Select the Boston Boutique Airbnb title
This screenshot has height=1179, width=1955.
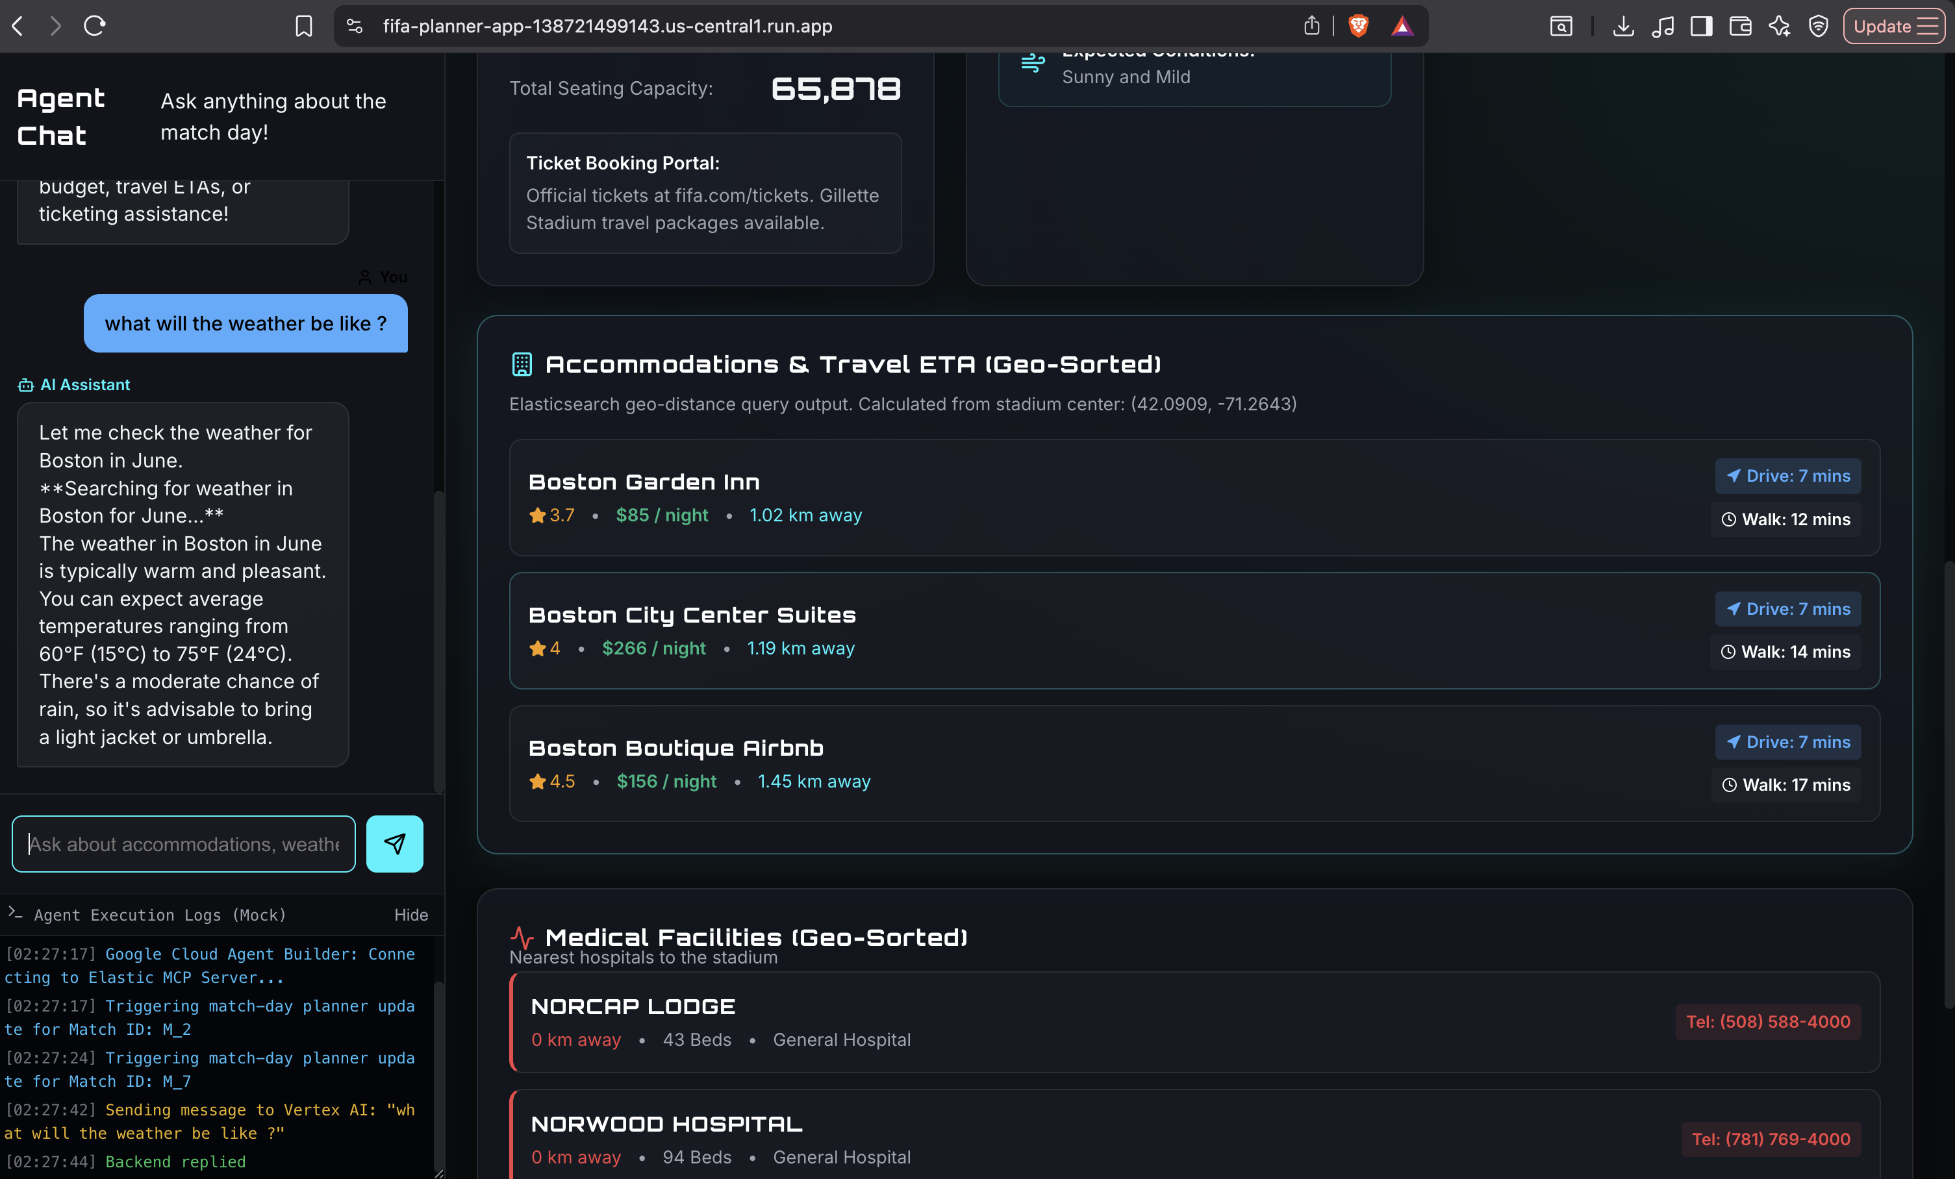pos(676,748)
